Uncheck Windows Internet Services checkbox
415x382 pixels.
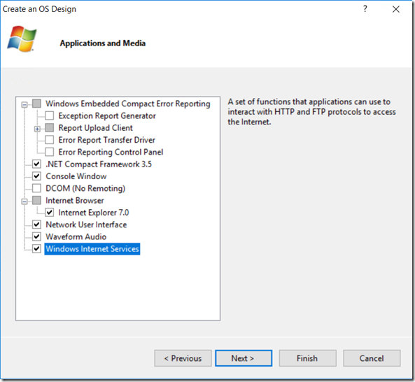coord(36,248)
